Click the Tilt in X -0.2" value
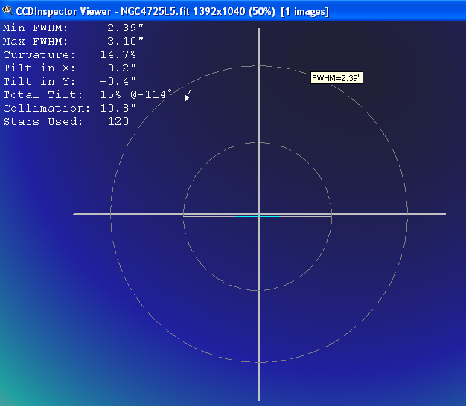 tap(118, 68)
